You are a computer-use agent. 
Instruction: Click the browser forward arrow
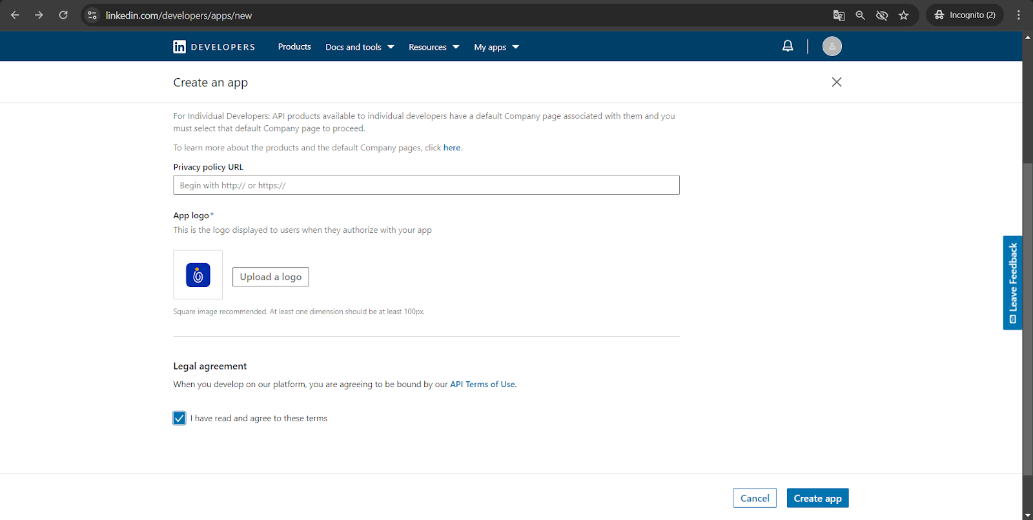tap(39, 15)
